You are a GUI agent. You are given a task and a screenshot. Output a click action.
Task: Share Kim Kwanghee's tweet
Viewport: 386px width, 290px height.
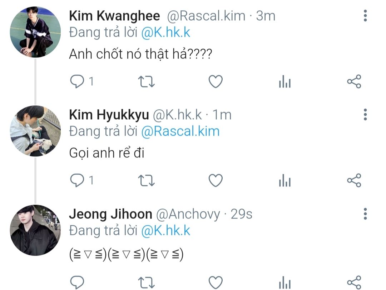click(x=354, y=82)
